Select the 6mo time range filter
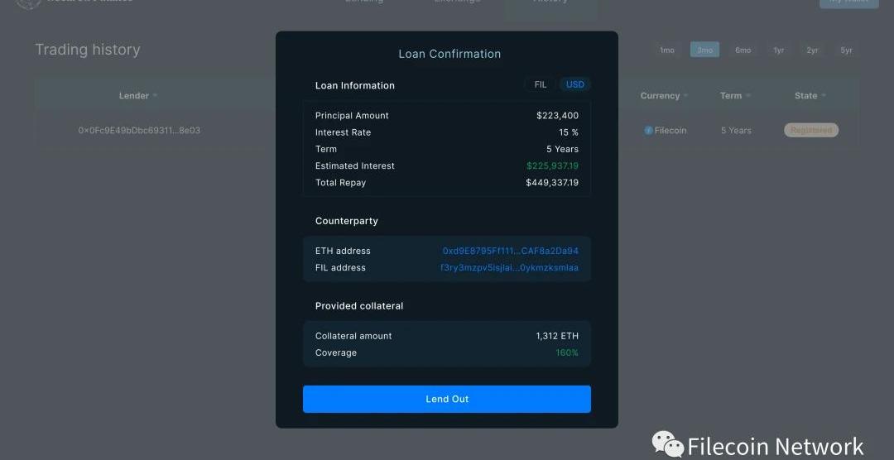This screenshot has height=460, width=894. point(743,50)
